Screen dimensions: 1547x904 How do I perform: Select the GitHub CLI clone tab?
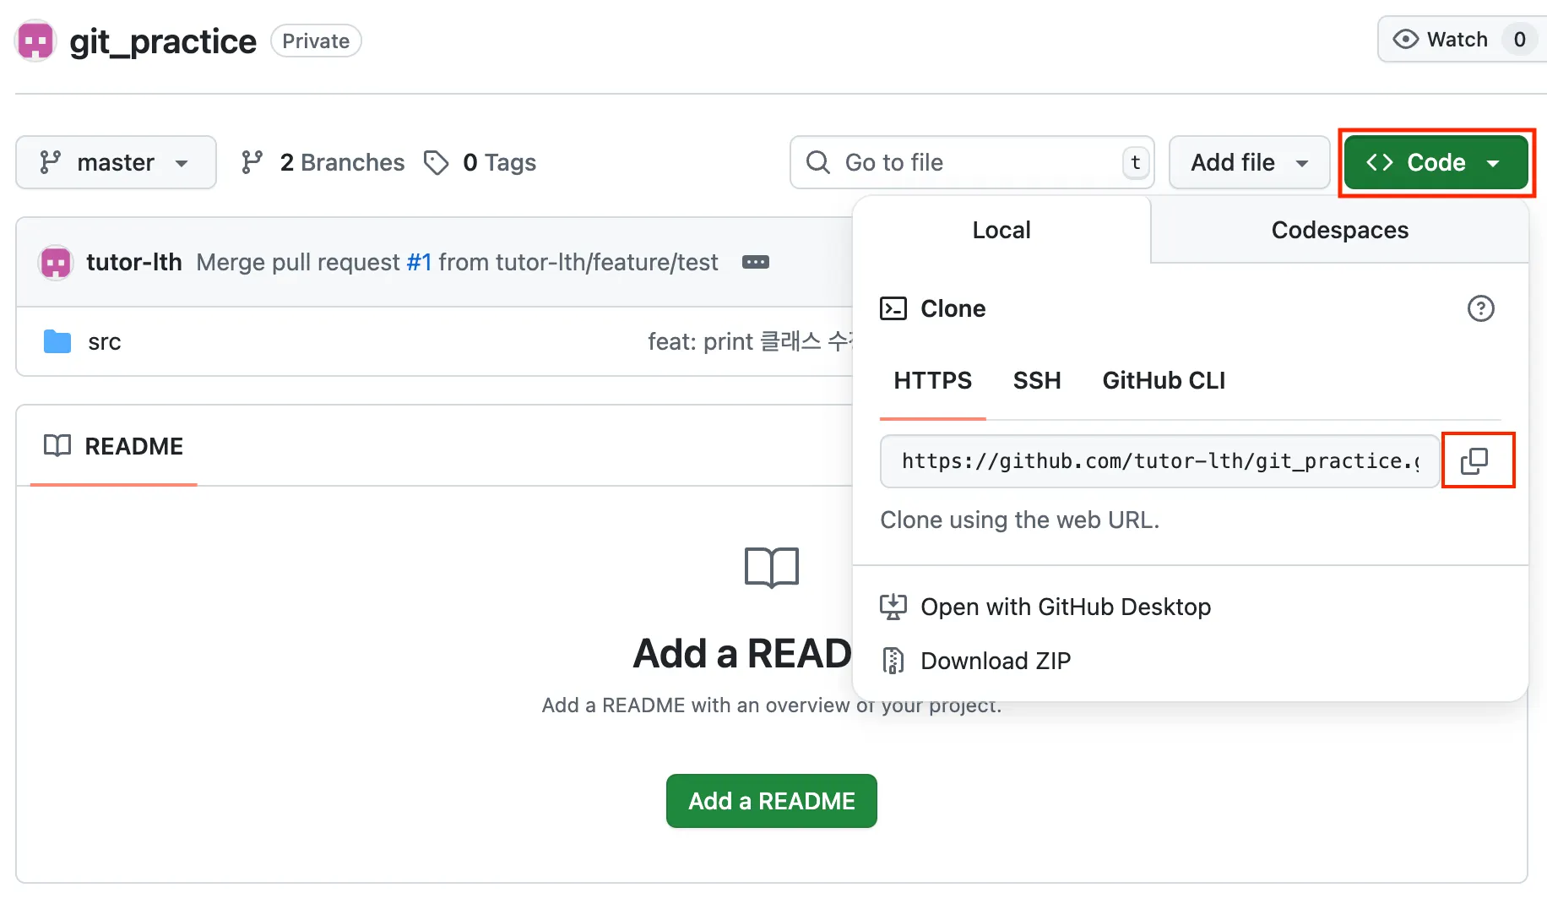1163,380
